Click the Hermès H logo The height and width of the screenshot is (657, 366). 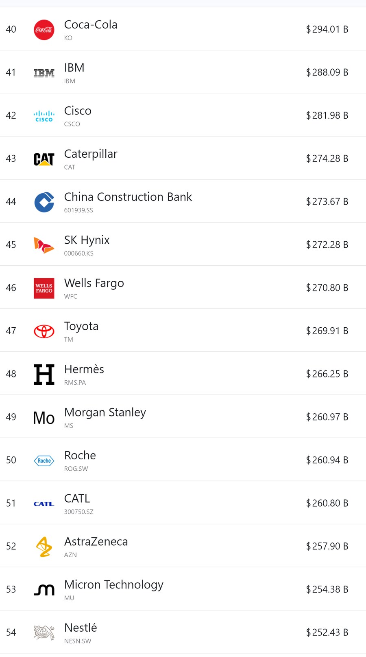[x=44, y=375]
